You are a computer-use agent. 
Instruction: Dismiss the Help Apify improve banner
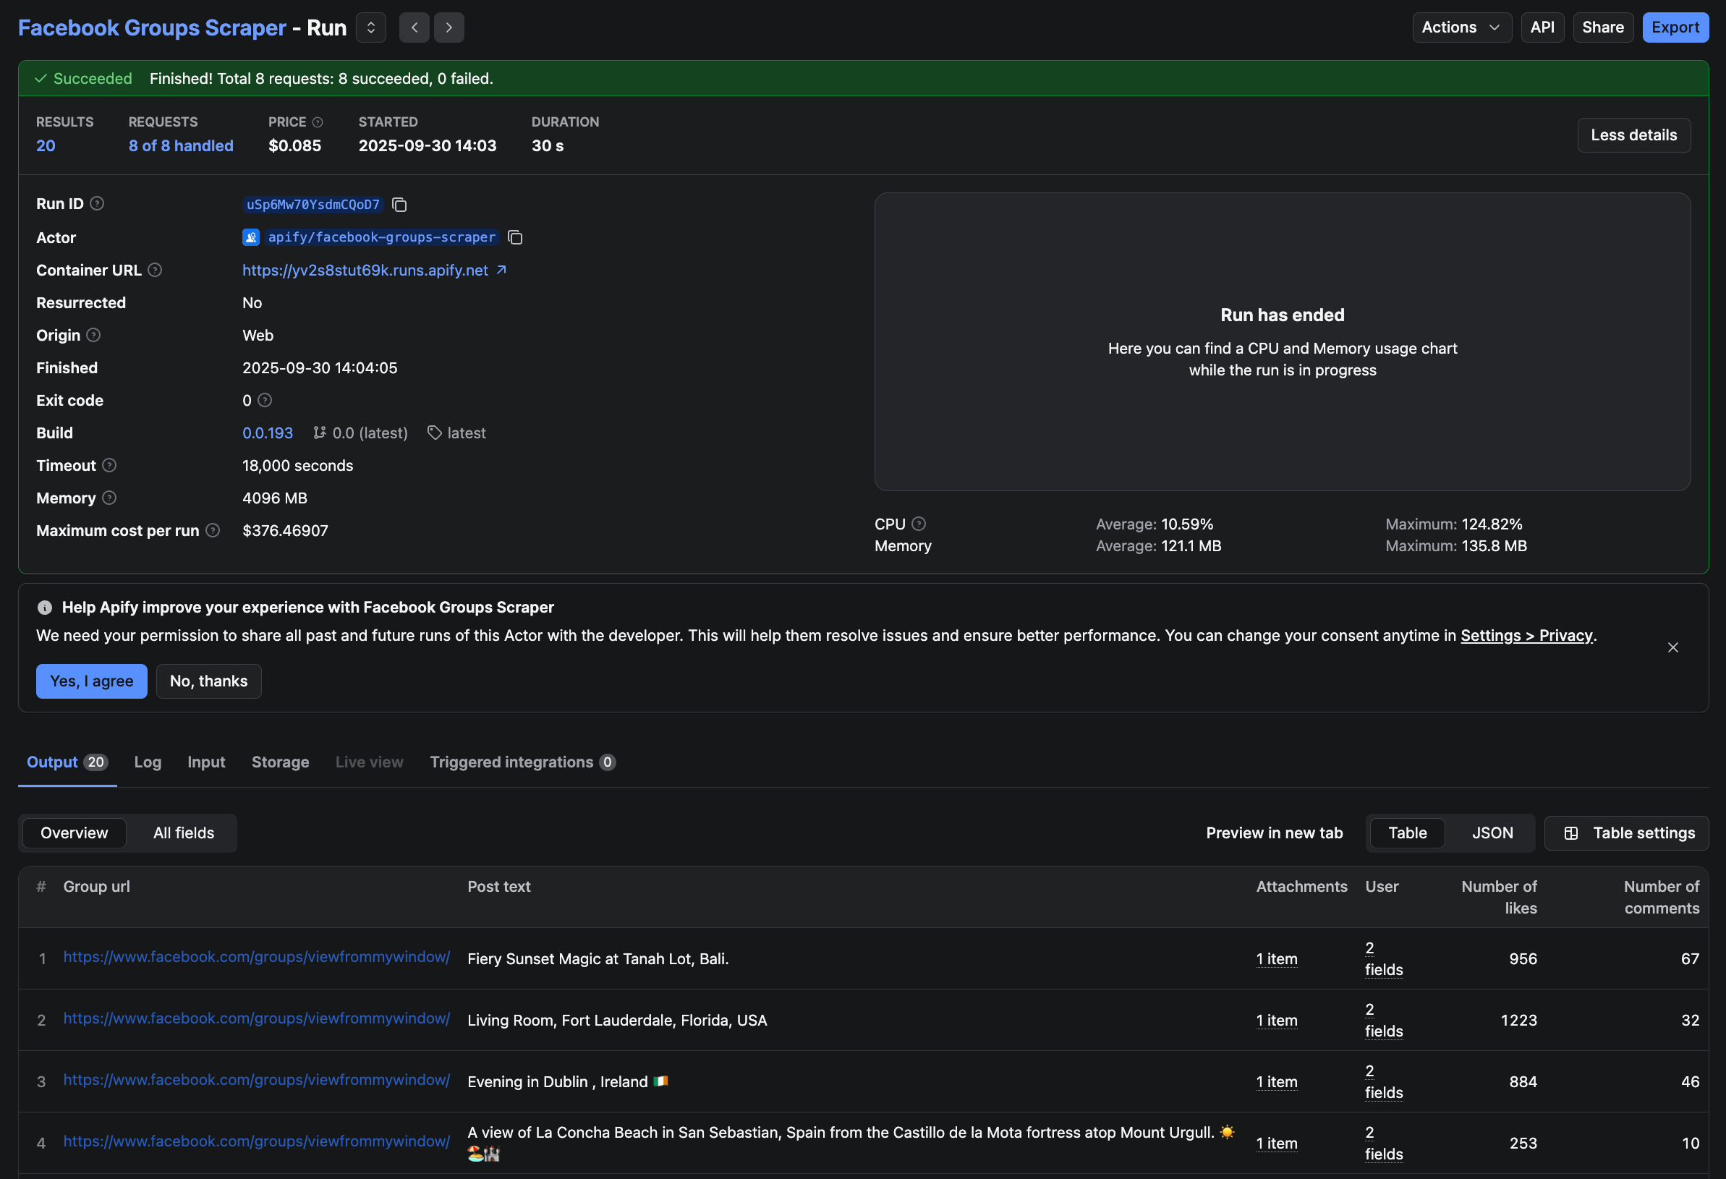click(1672, 647)
